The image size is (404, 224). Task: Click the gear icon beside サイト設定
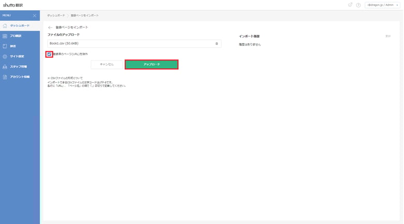coord(5,56)
